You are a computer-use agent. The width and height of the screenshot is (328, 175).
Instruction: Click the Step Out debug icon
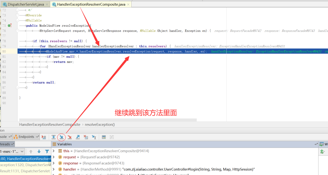click(78, 137)
